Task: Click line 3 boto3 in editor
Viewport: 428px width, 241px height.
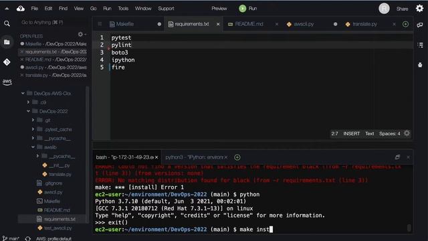Action: pyautogui.click(x=120, y=52)
